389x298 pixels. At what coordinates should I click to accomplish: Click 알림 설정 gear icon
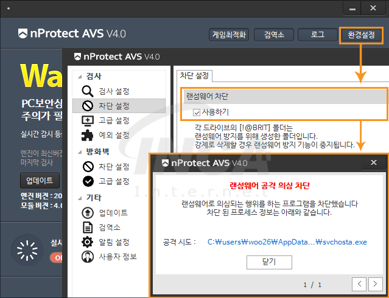point(87,242)
